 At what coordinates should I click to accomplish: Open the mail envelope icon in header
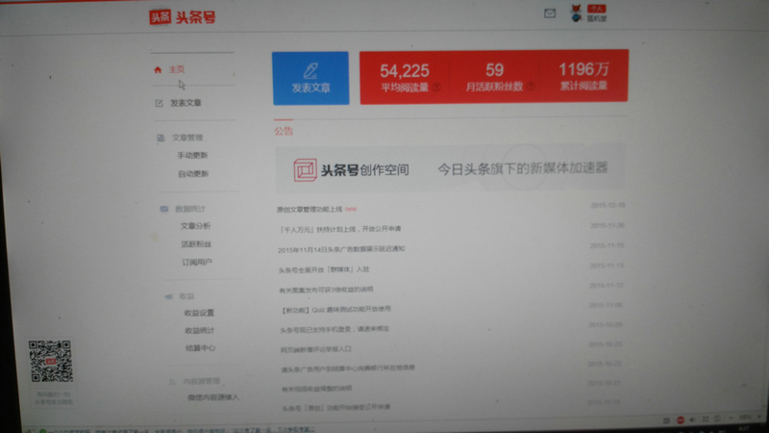[x=550, y=13]
